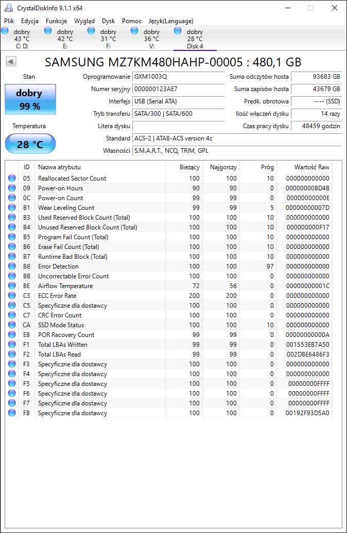The image size is (347, 533).
Task: Open the Funkcje menu
Action: click(57, 21)
